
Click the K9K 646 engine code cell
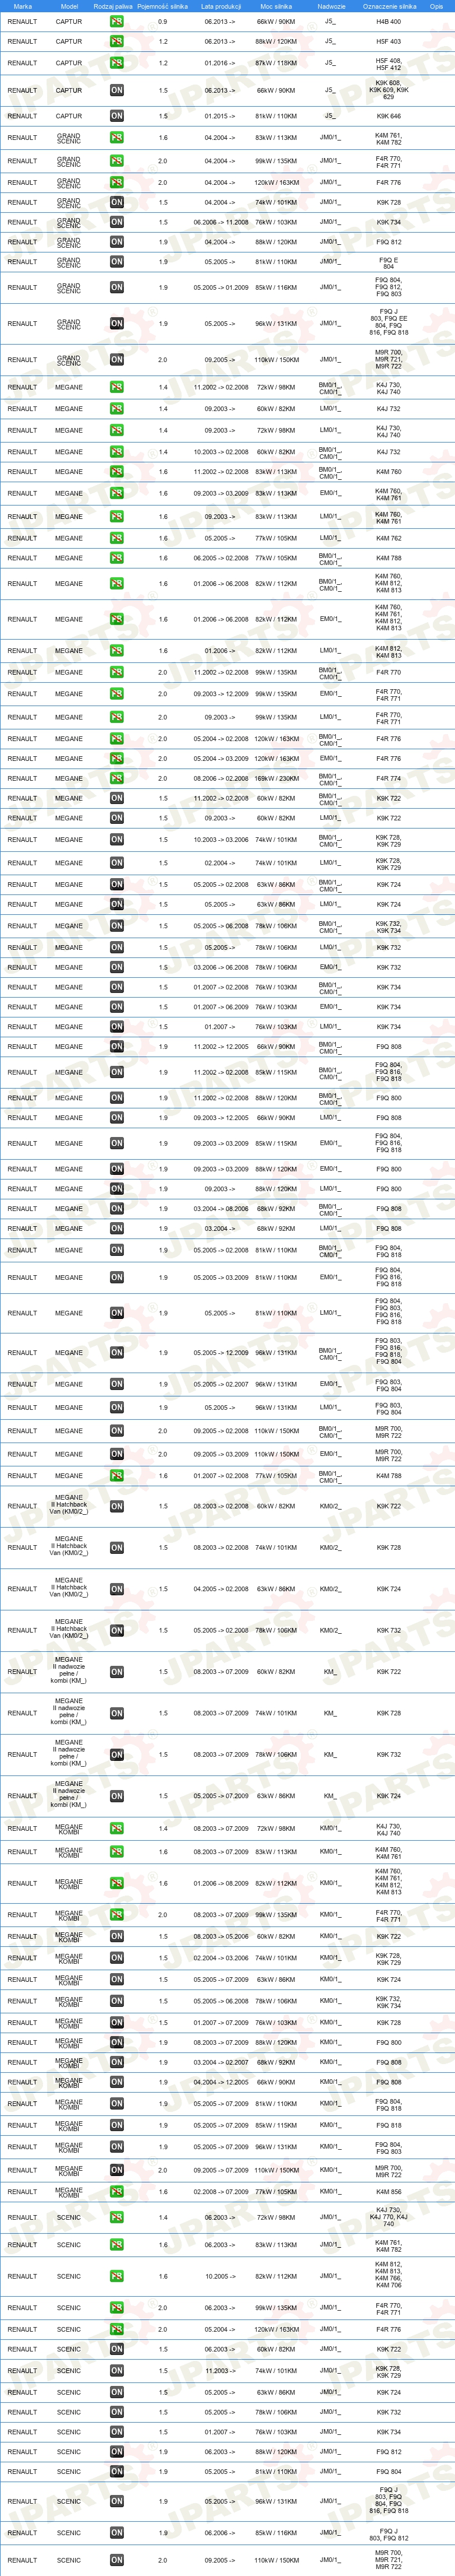tap(388, 116)
